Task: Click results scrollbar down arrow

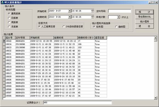Action: pos(155,98)
